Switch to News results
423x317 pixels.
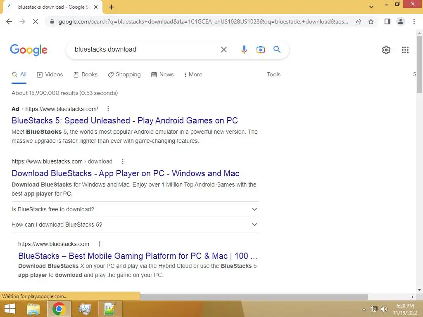[162, 75]
